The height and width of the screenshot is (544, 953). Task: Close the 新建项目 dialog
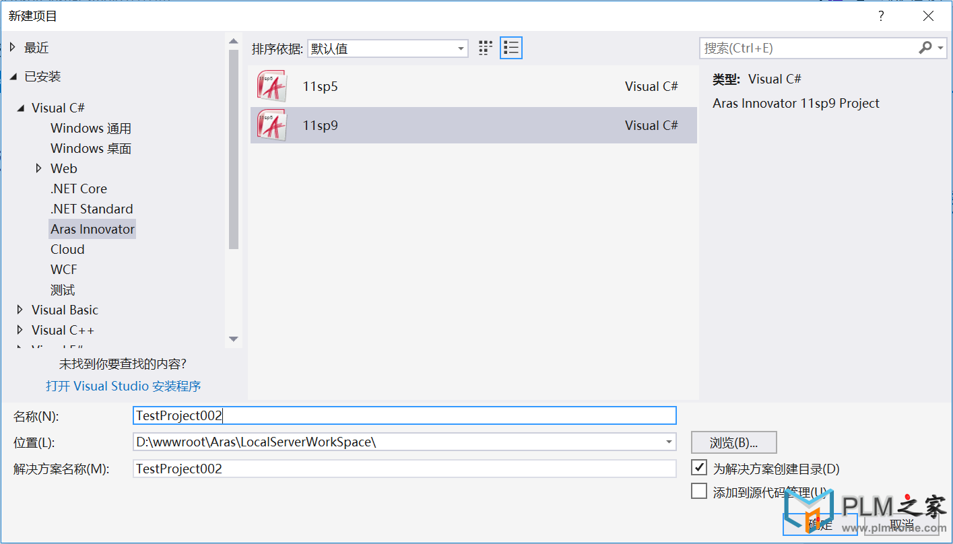tap(929, 16)
